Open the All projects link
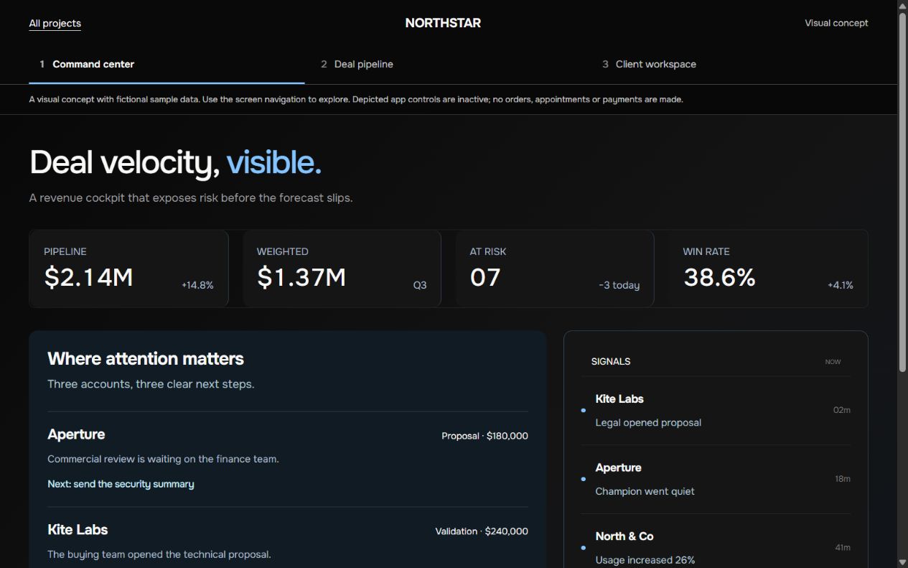908x568 pixels. pyautogui.click(x=55, y=24)
